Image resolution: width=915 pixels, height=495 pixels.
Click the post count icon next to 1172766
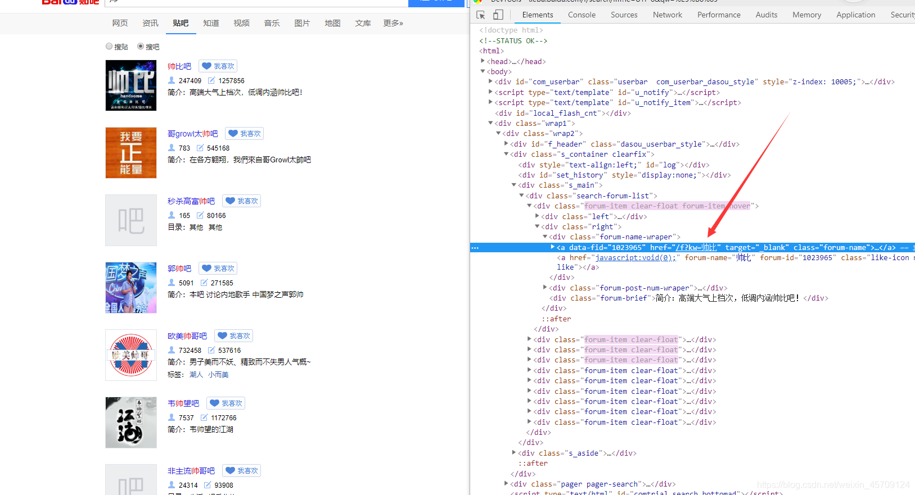coord(204,417)
